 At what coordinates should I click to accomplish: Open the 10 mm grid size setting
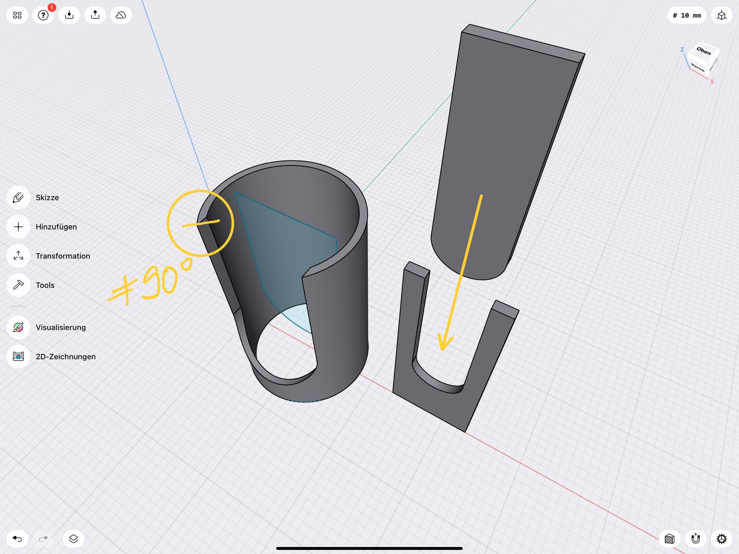(x=687, y=15)
